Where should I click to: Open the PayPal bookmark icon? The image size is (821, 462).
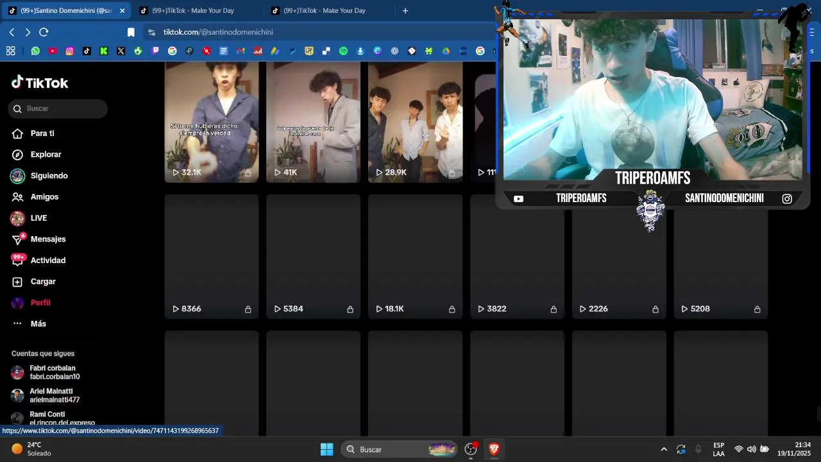[x=292, y=51]
